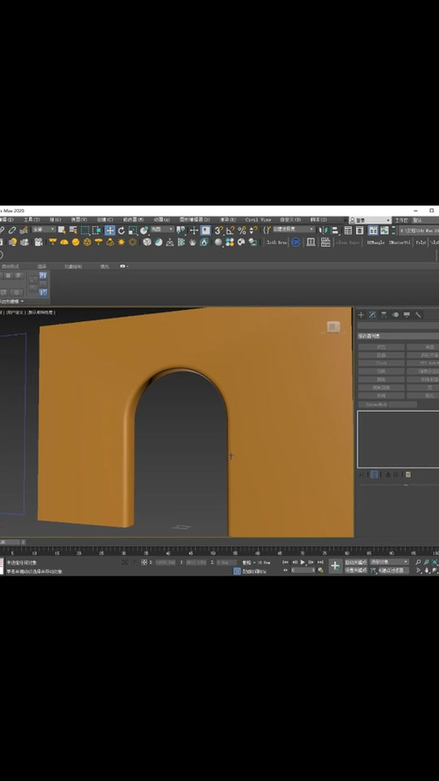Screen dimensions: 439x781
Task: Open the named selection sets dropdown
Action: coord(294,230)
